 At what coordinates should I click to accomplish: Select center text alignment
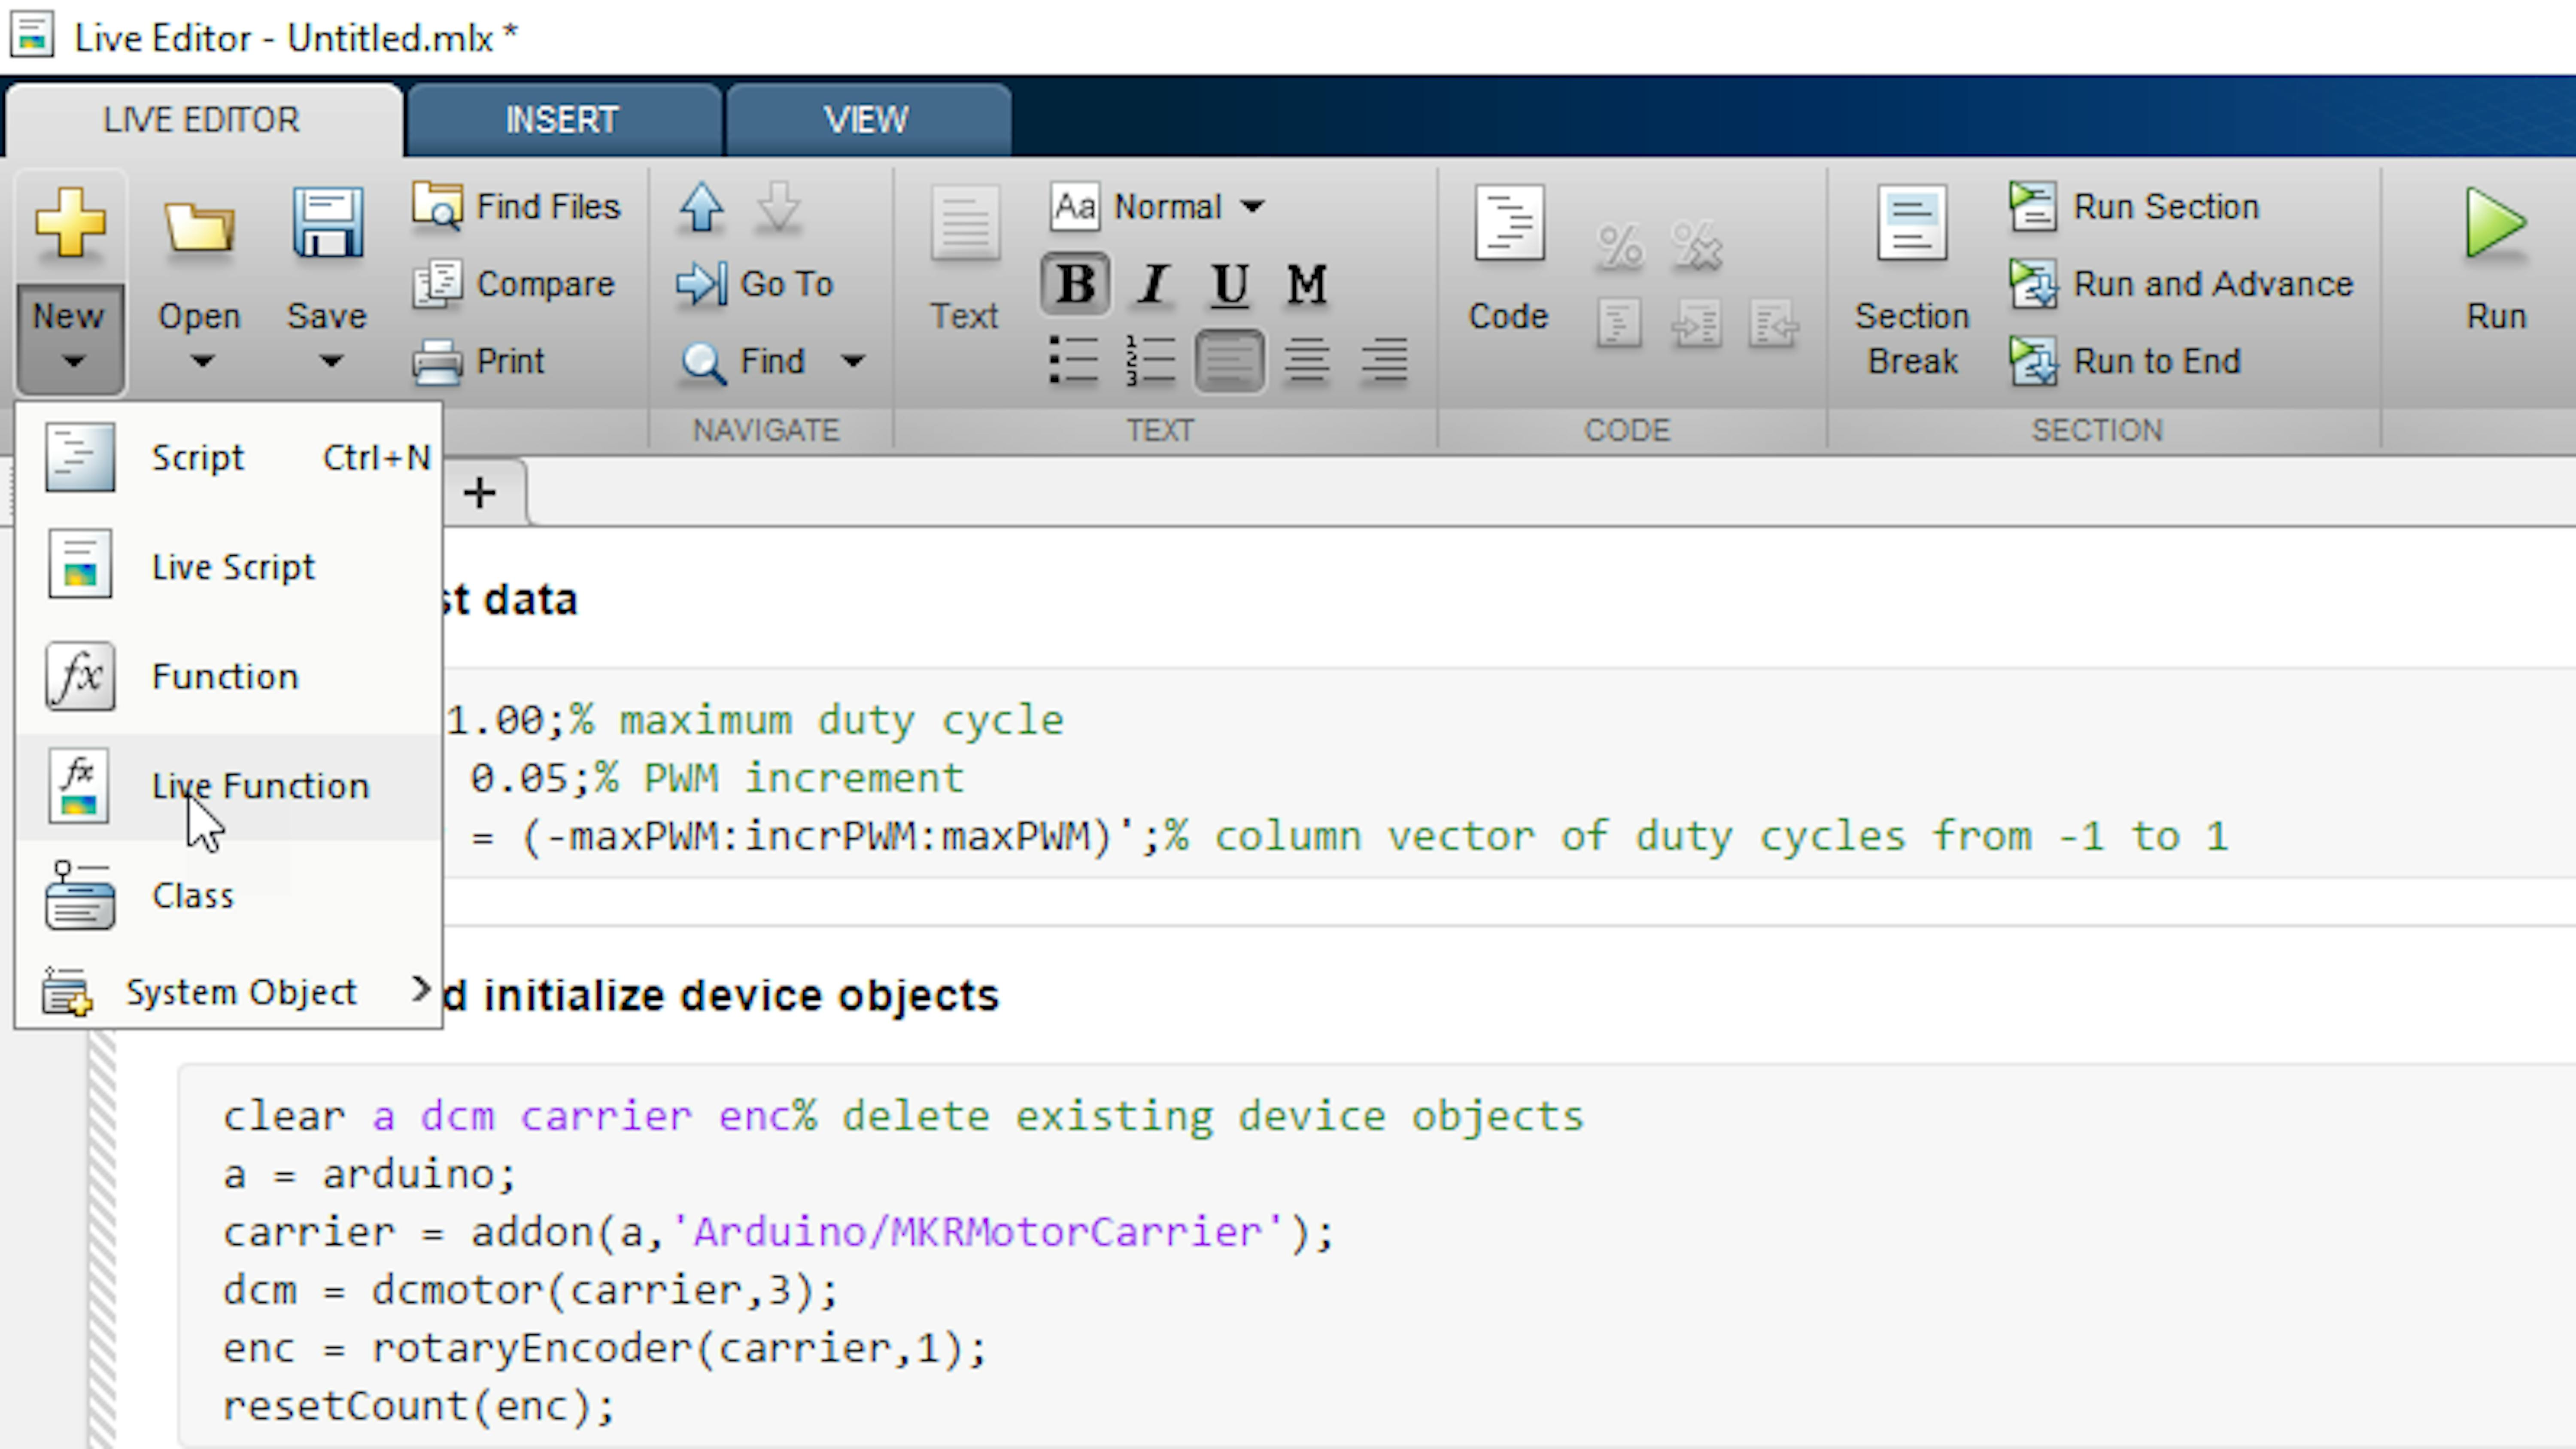[1306, 360]
